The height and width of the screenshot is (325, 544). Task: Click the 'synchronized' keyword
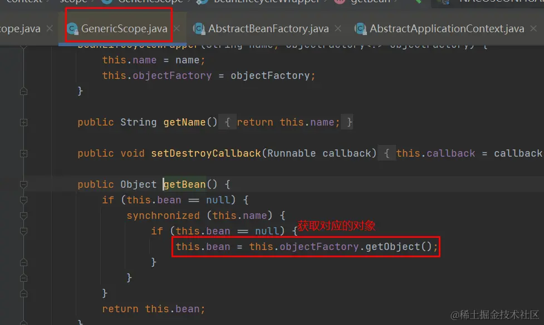(163, 216)
